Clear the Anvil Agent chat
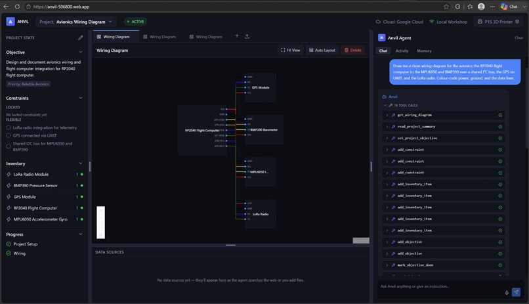The height and width of the screenshot is (304, 529). click(x=518, y=38)
